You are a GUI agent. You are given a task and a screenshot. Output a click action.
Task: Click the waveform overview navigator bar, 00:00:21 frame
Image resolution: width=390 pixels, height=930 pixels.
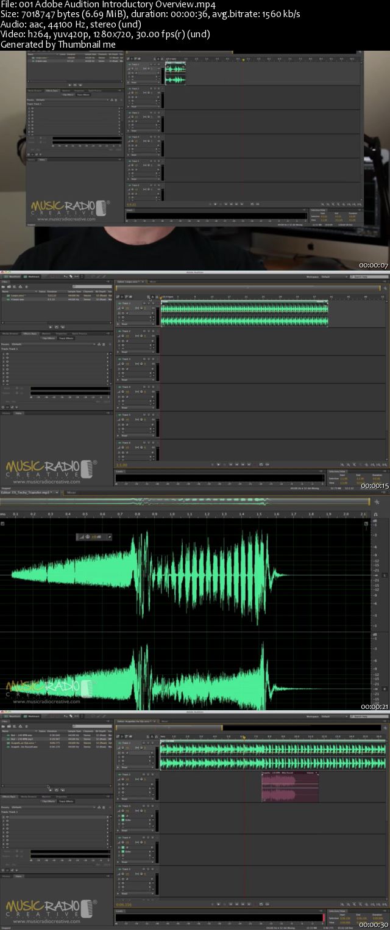(x=185, y=501)
